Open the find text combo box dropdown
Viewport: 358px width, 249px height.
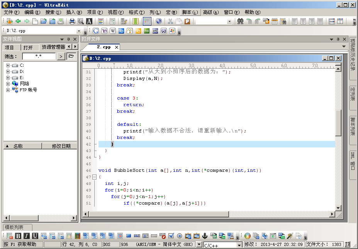(x=229, y=22)
